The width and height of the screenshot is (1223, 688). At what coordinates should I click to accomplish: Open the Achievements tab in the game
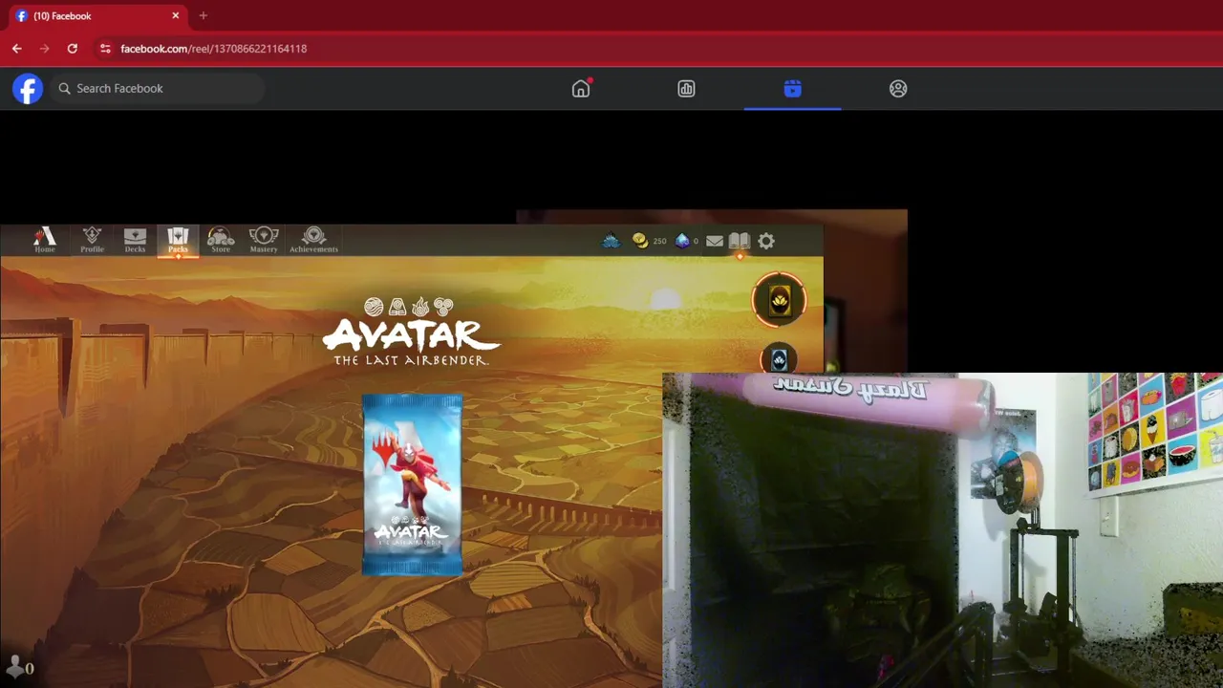(x=313, y=240)
